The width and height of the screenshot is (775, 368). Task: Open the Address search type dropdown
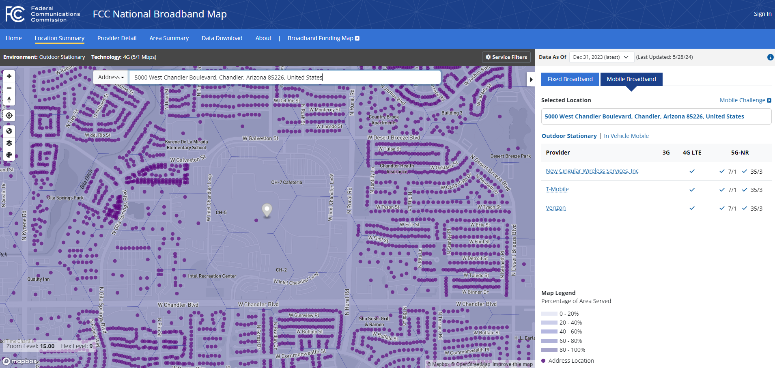tap(111, 77)
